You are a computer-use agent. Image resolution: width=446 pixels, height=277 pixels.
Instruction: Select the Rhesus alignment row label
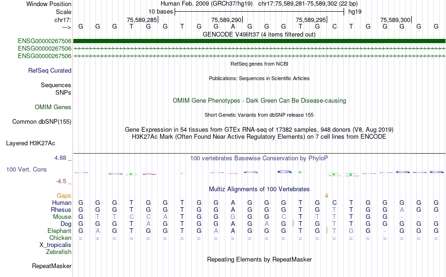[x=61, y=210]
